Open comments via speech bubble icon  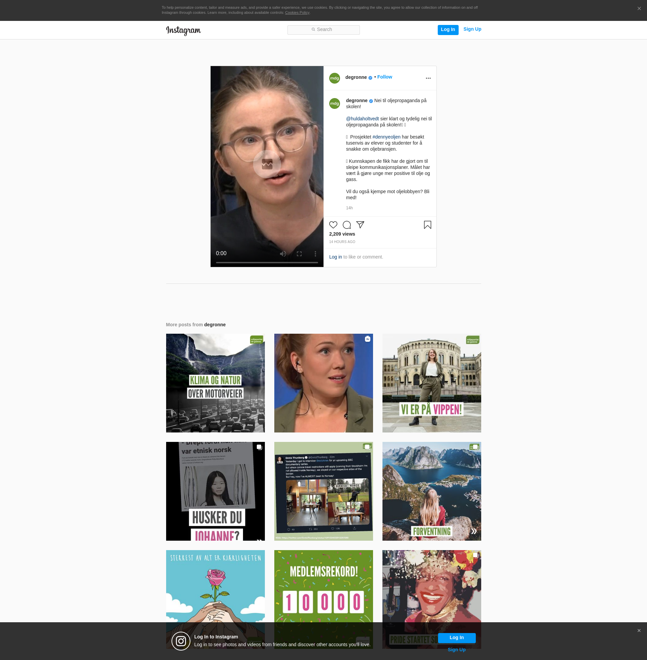coord(347,224)
